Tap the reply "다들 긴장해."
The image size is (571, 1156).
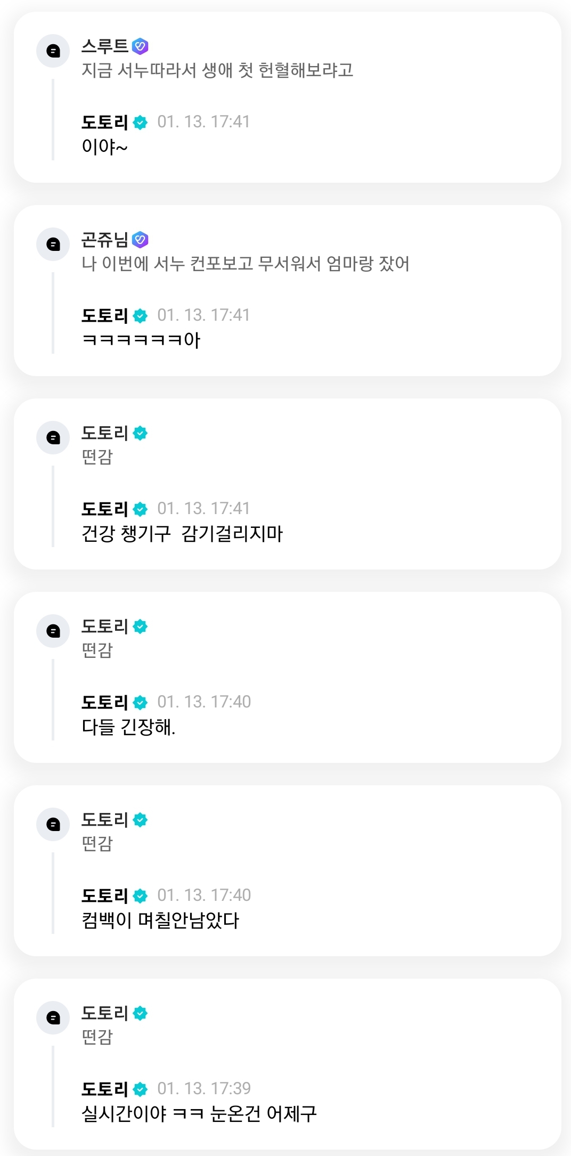pyautogui.click(x=128, y=727)
